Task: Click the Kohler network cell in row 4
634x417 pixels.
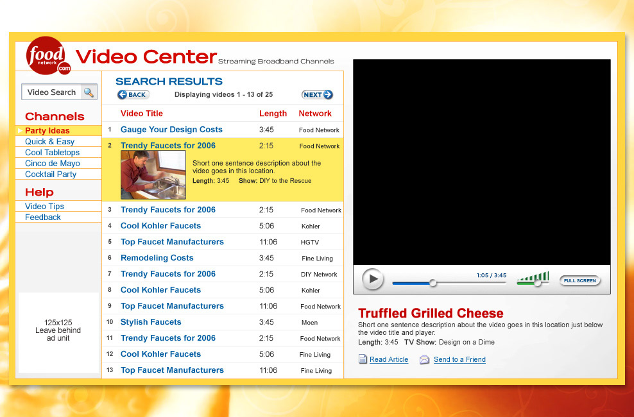Action: [311, 226]
